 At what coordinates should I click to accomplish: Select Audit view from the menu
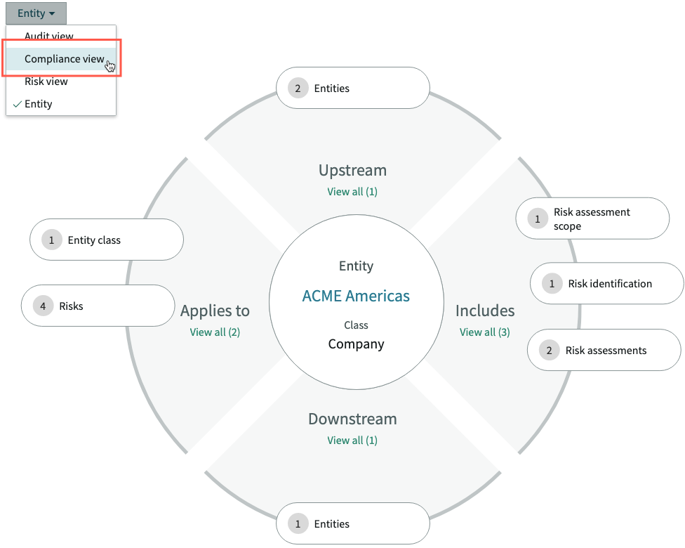coord(61,35)
